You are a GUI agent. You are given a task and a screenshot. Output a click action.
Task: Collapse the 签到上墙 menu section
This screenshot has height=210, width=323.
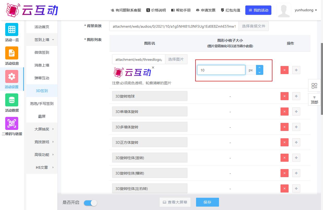click(42, 40)
